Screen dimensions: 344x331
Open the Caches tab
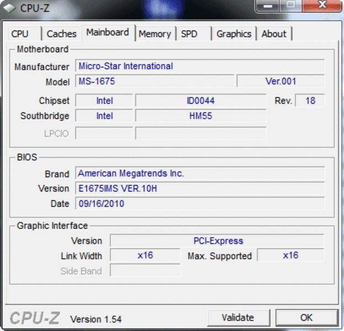(x=62, y=34)
